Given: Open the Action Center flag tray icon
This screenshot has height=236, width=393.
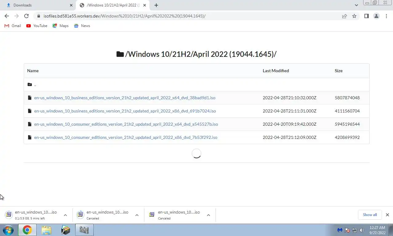Looking at the screenshot, I should (347, 230).
